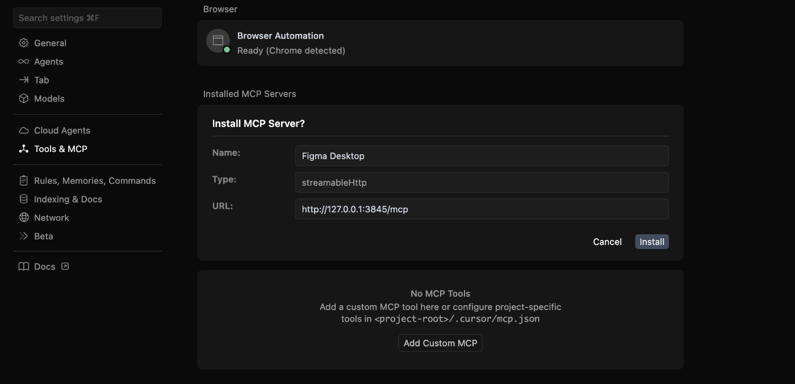Click the Indexing & Docs database icon
Screen dimensions: 795x384
tap(24, 199)
